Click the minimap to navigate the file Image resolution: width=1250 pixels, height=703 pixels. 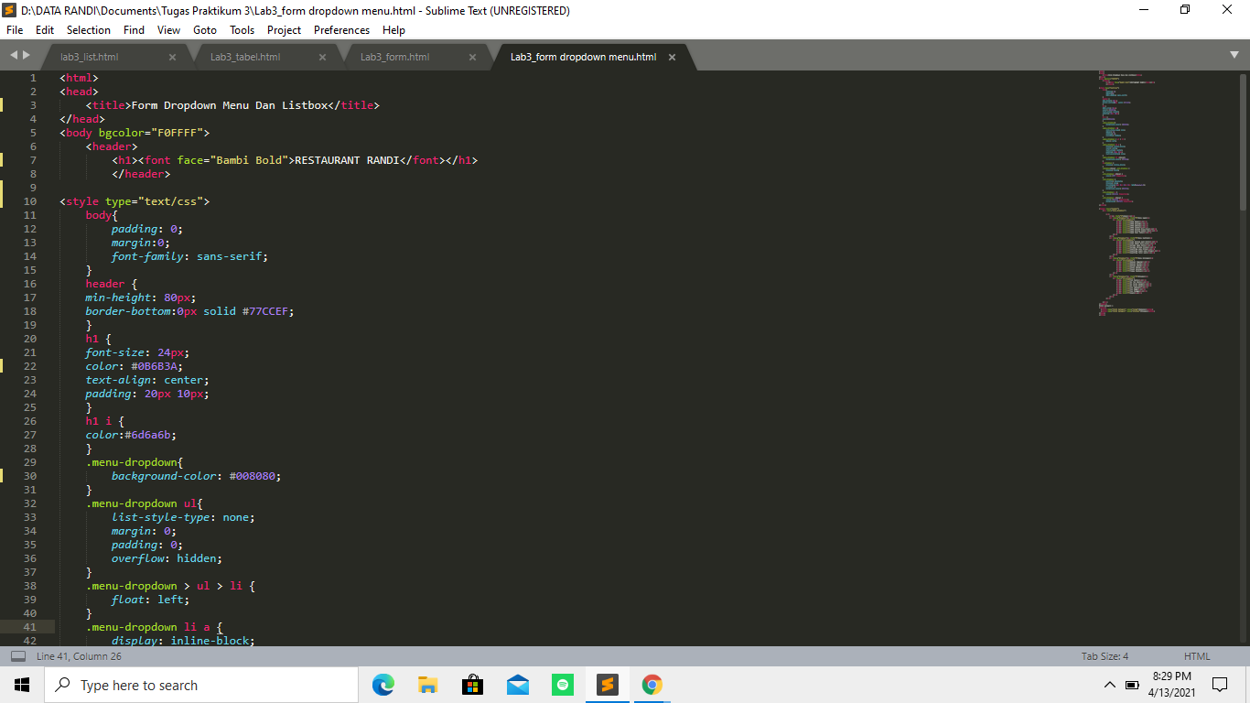(1126, 183)
